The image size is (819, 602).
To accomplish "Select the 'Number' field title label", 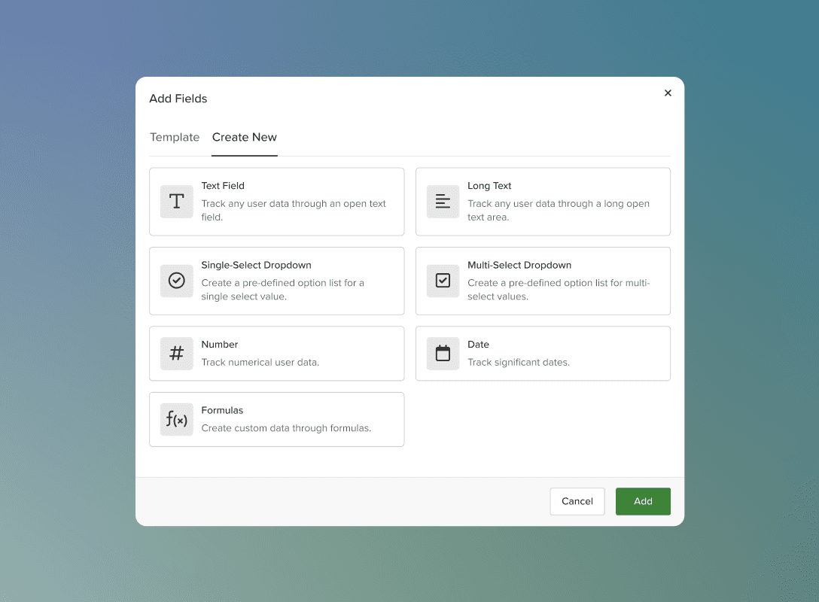I will (x=220, y=345).
